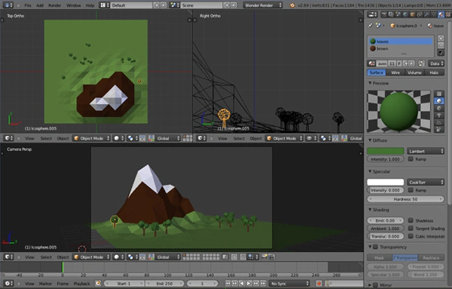Select the sphere preview shape
452x289 pixels.
pyautogui.click(x=439, y=101)
